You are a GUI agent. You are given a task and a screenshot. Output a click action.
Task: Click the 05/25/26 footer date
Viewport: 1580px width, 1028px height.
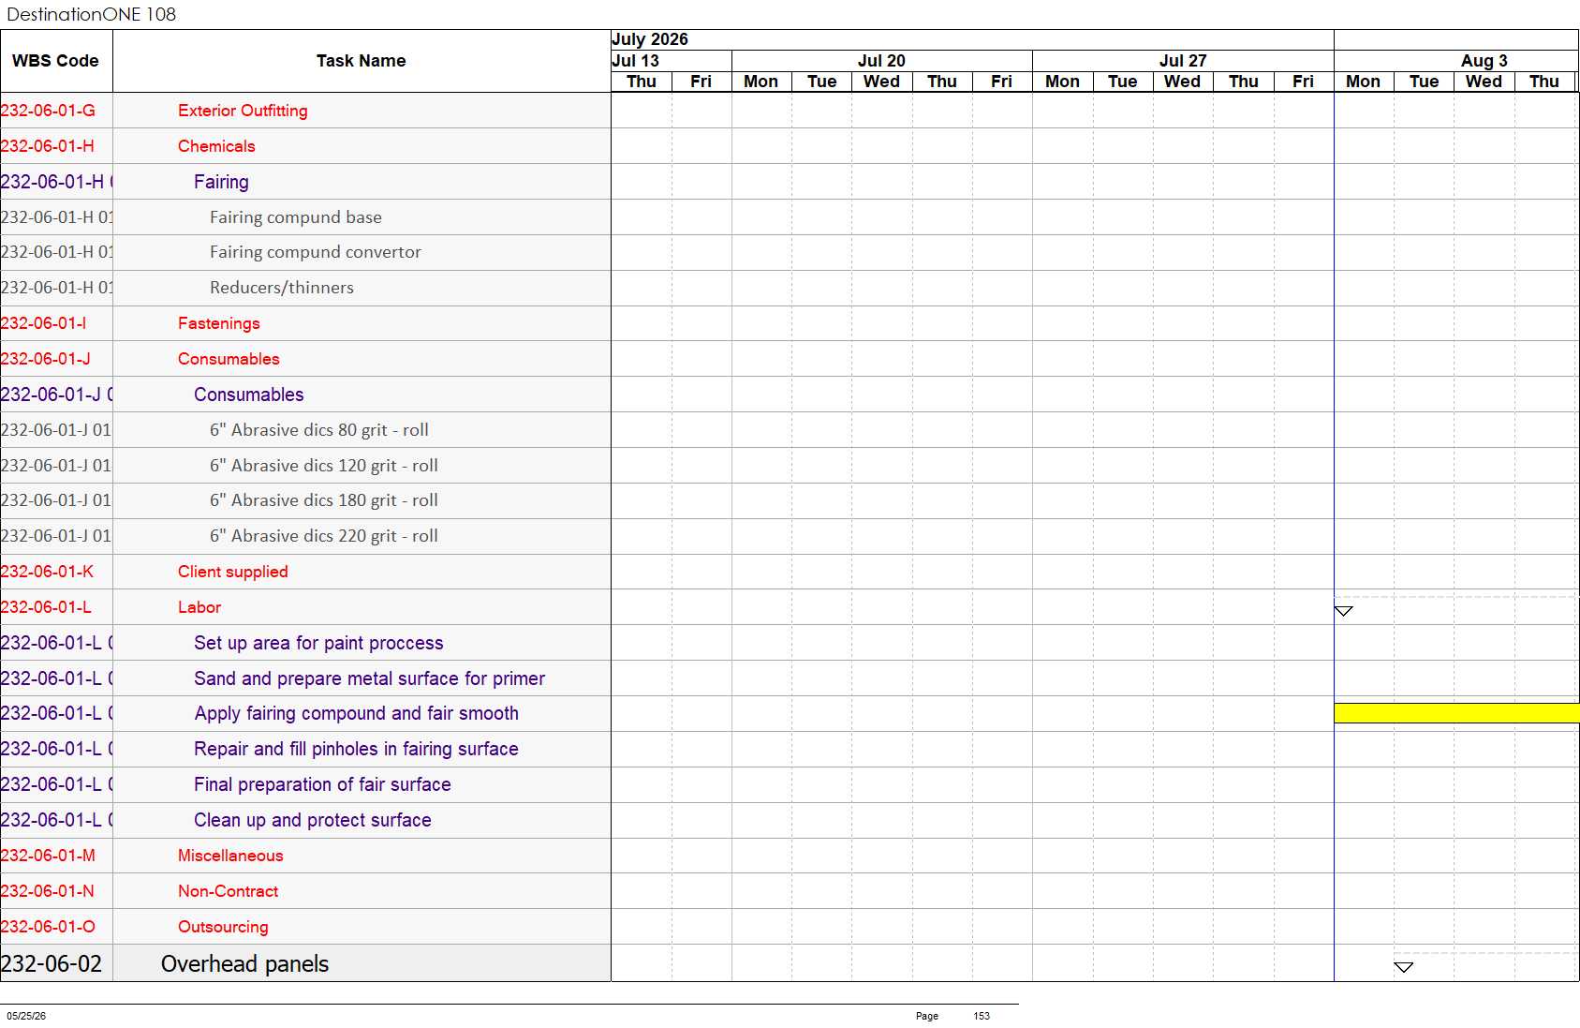click(x=26, y=1016)
